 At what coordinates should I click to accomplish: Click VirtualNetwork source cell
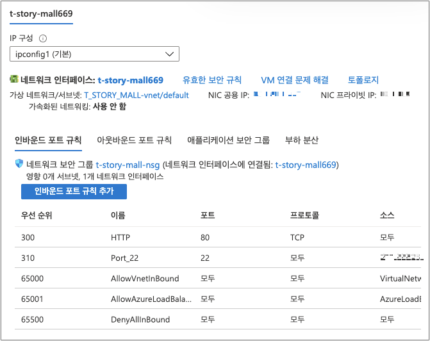pyautogui.click(x=400, y=278)
